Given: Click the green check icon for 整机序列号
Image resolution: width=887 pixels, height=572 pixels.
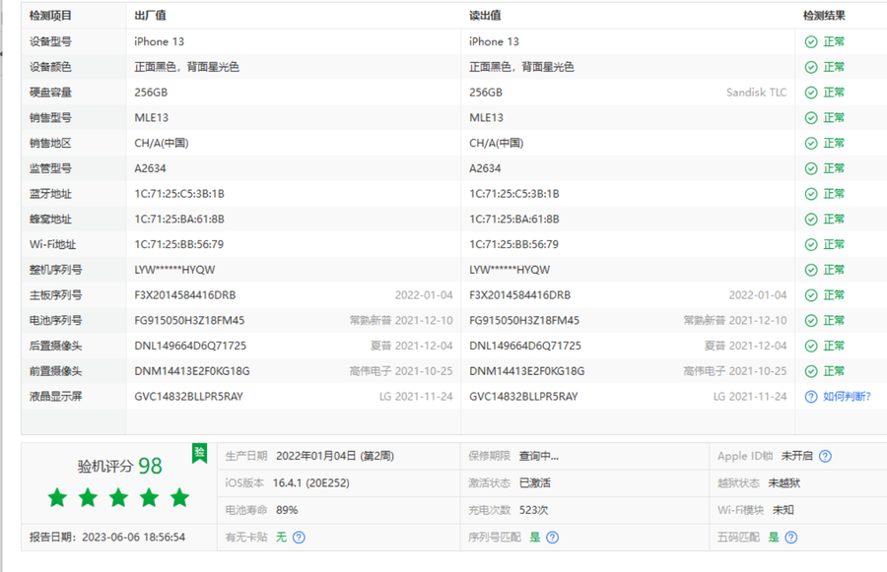Looking at the screenshot, I should (x=811, y=270).
